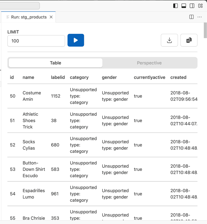Select the Table view
207x224 pixels.
tap(55, 63)
